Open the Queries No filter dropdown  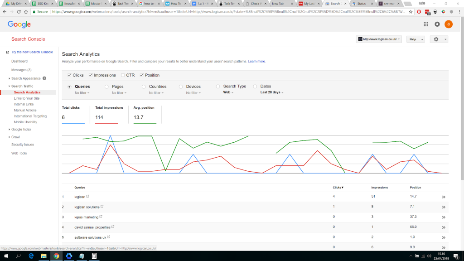pyautogui.click(x=82, y=93)
